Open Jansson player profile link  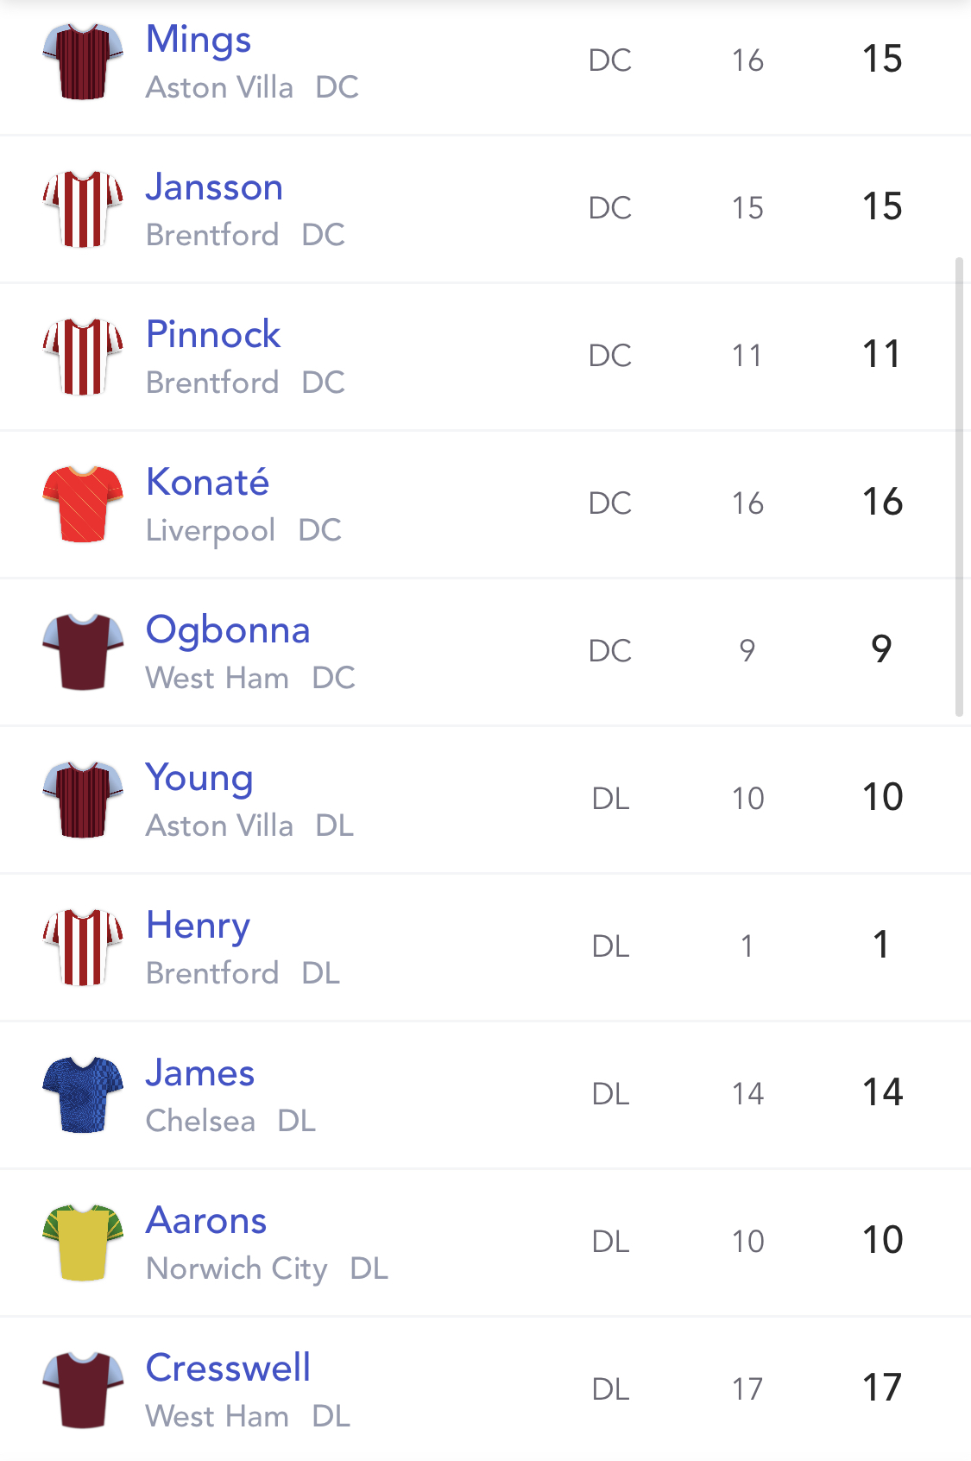click(x=214, y=187)
